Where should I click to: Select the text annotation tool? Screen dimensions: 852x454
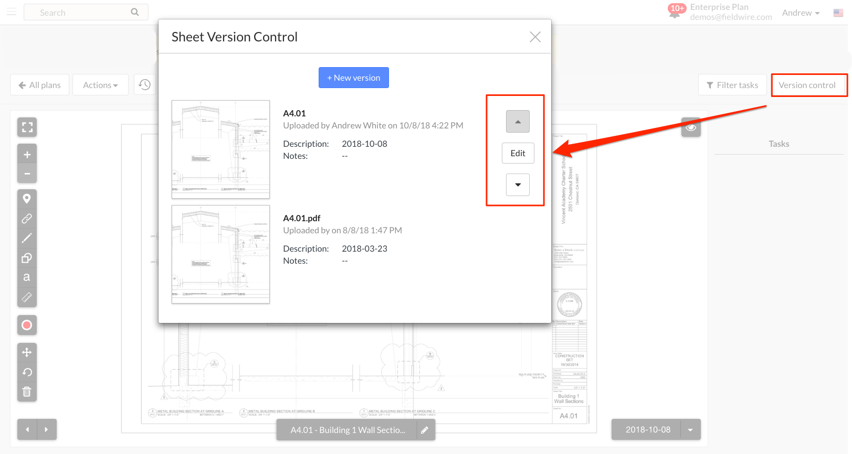[x=27, y=277]
